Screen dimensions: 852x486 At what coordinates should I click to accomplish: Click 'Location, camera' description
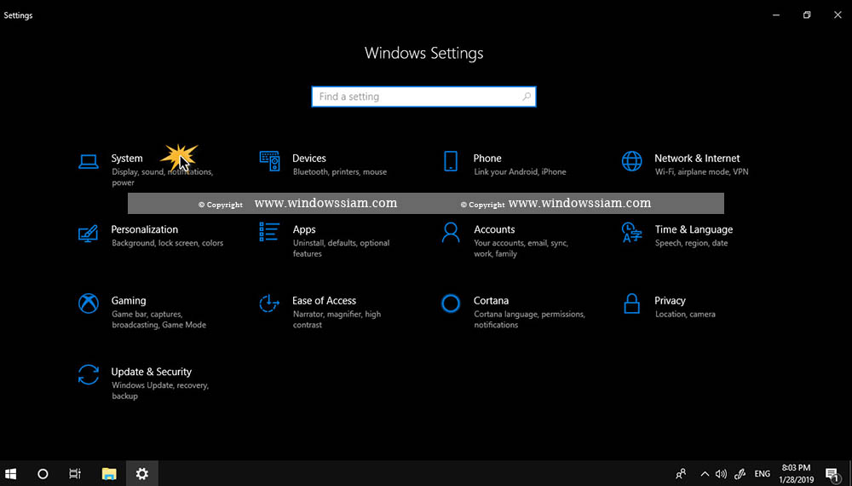[x=685, y=315]
